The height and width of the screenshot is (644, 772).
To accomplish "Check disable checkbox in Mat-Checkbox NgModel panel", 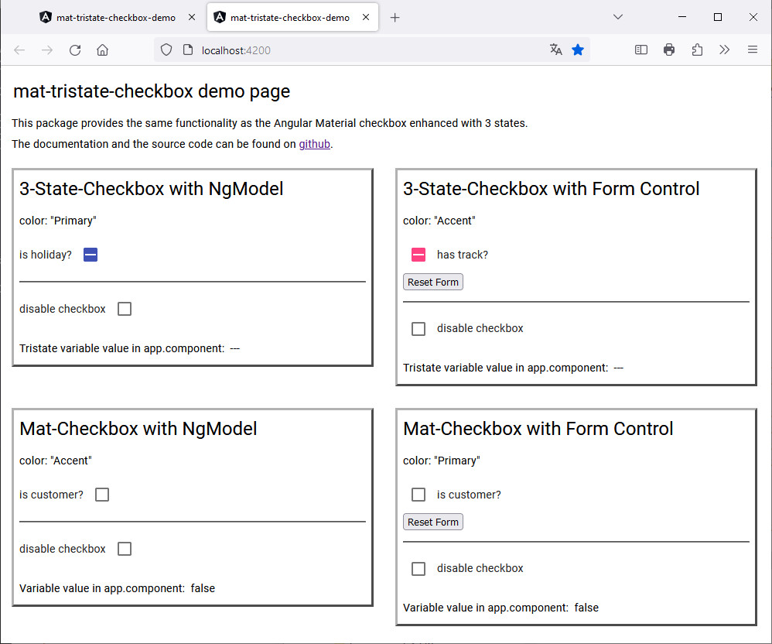I will [125, 549].
